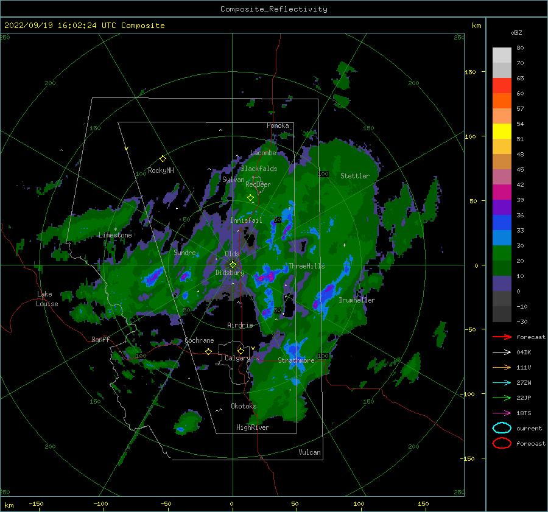The width and height of the screenshot is (548, 512).
Task: Click the Ponoka label
Action: 278,125
